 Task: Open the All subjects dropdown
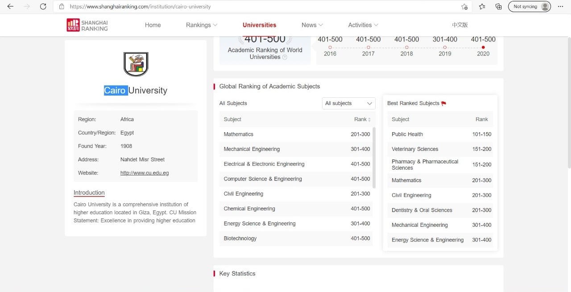tap(348, 103)
